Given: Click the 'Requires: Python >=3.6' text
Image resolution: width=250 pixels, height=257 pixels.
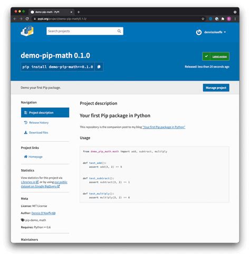Looking at the screenshot, I should (x=36, y=227).
